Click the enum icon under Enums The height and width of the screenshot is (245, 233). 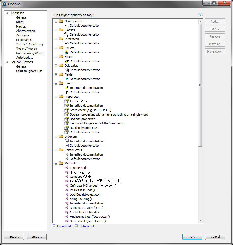(67, 61)
